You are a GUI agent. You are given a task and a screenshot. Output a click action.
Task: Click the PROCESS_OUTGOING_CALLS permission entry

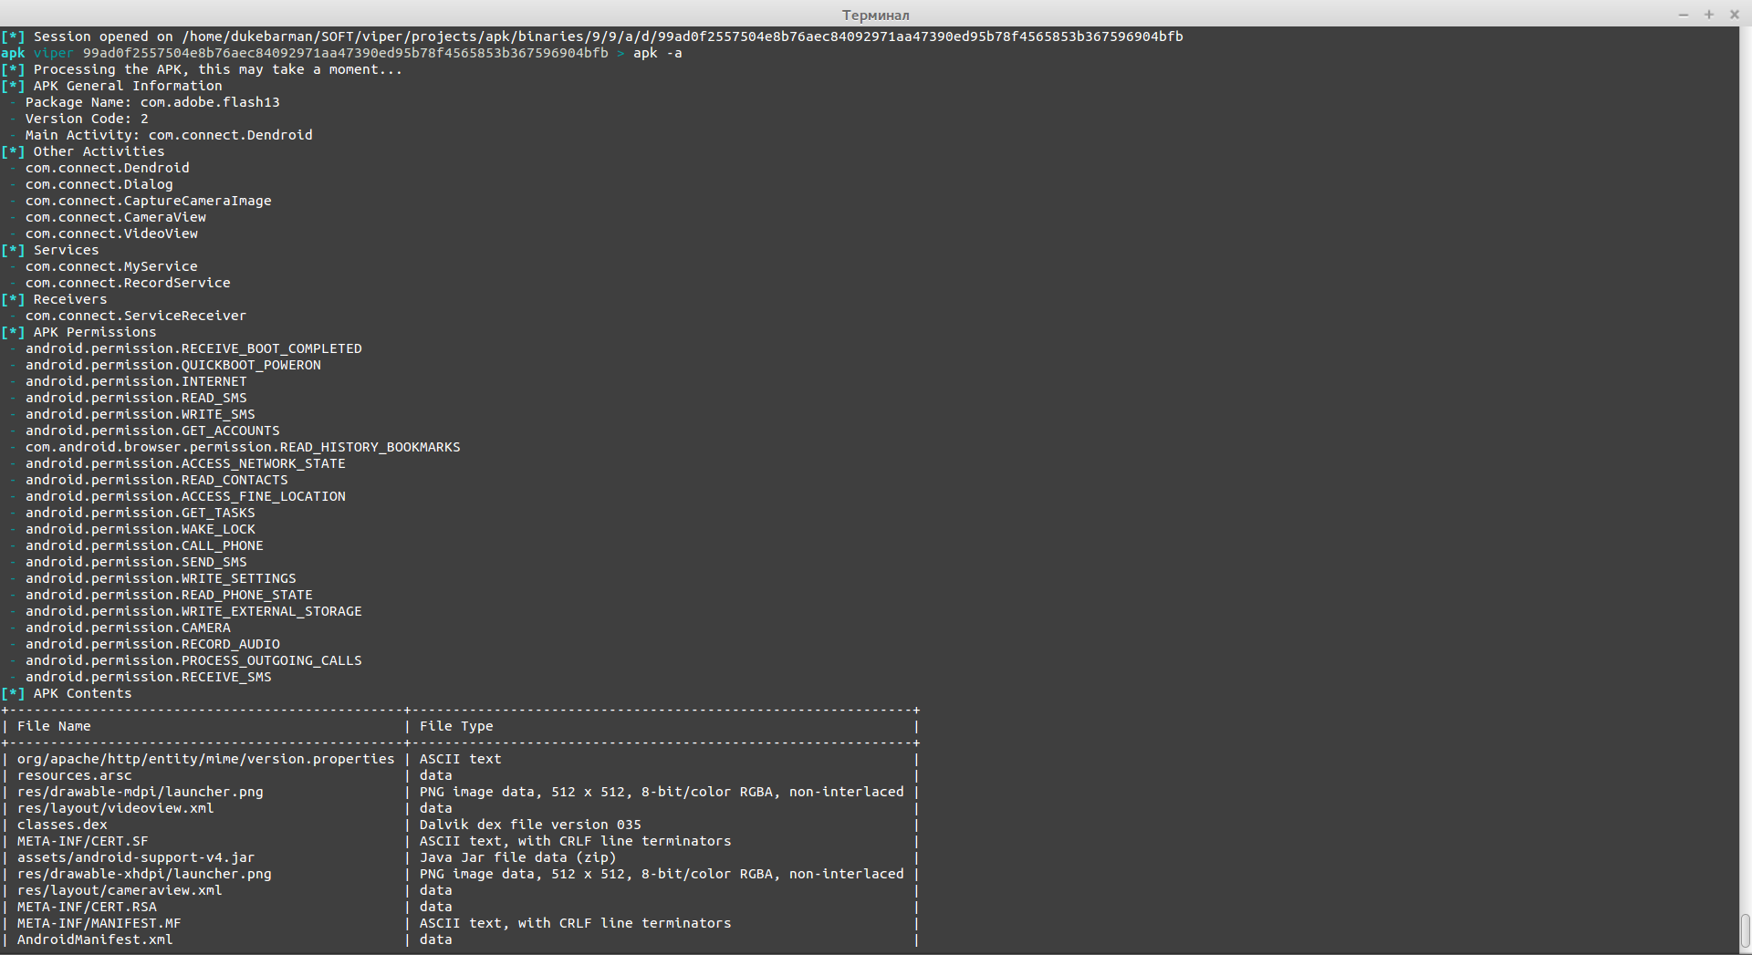pyautogui.click(x=193, y=660)
